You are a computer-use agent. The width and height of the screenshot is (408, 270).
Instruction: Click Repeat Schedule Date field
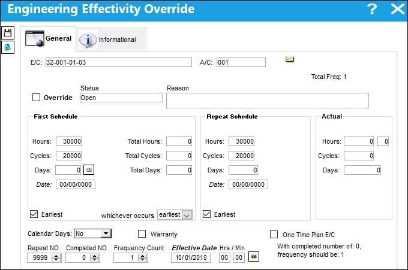pyautogui.click(x=248, y=184)
